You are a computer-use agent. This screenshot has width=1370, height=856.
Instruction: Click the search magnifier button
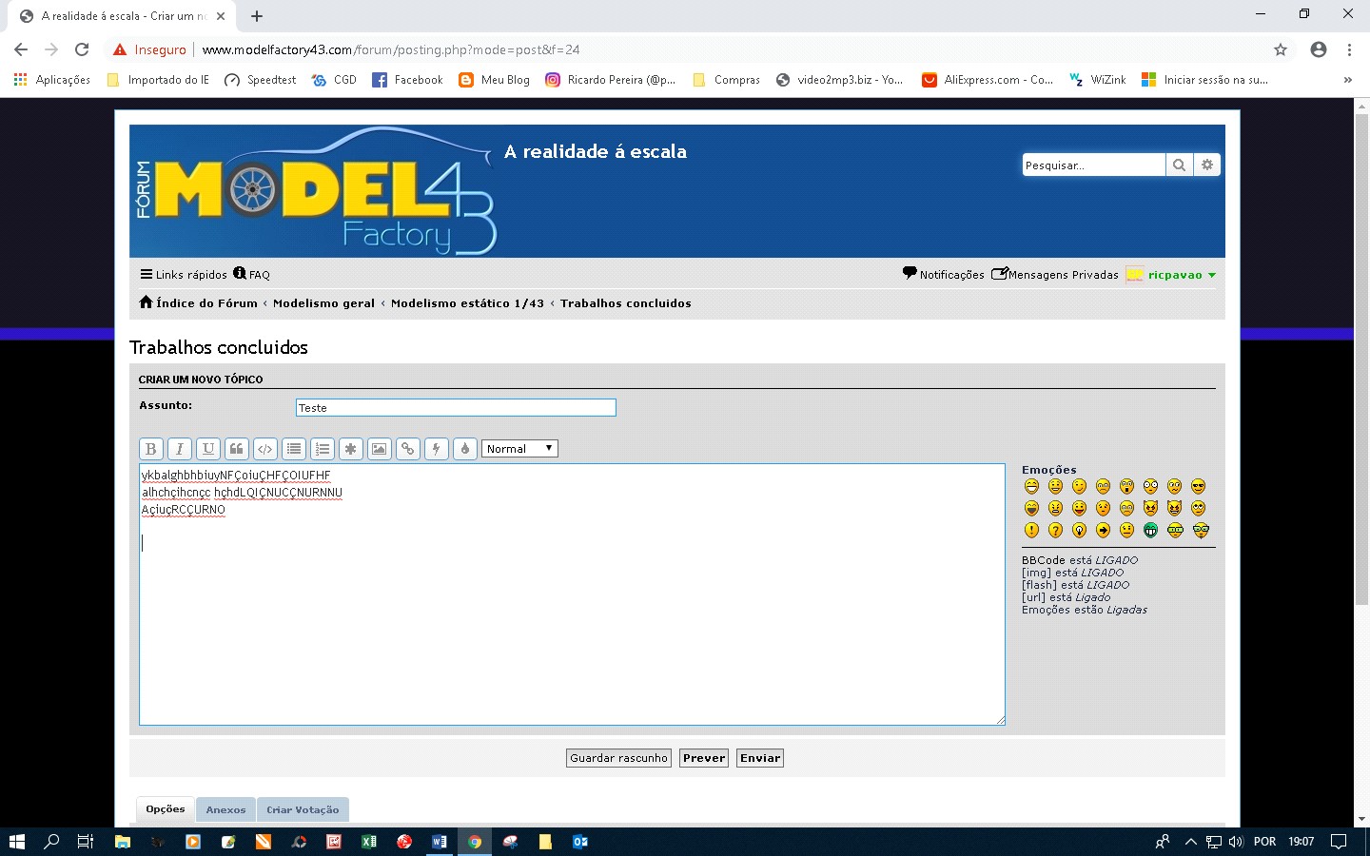click(x=1179, y=165)
